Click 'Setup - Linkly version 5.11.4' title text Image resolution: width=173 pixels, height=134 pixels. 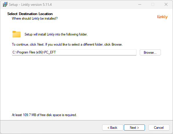[30, 5]
